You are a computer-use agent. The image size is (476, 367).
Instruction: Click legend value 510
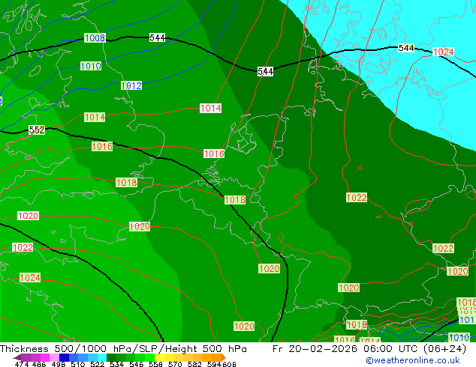[78, 364]
